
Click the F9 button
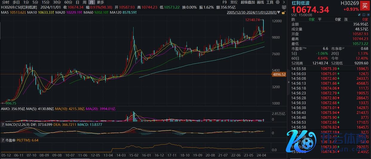pos(225,2)
